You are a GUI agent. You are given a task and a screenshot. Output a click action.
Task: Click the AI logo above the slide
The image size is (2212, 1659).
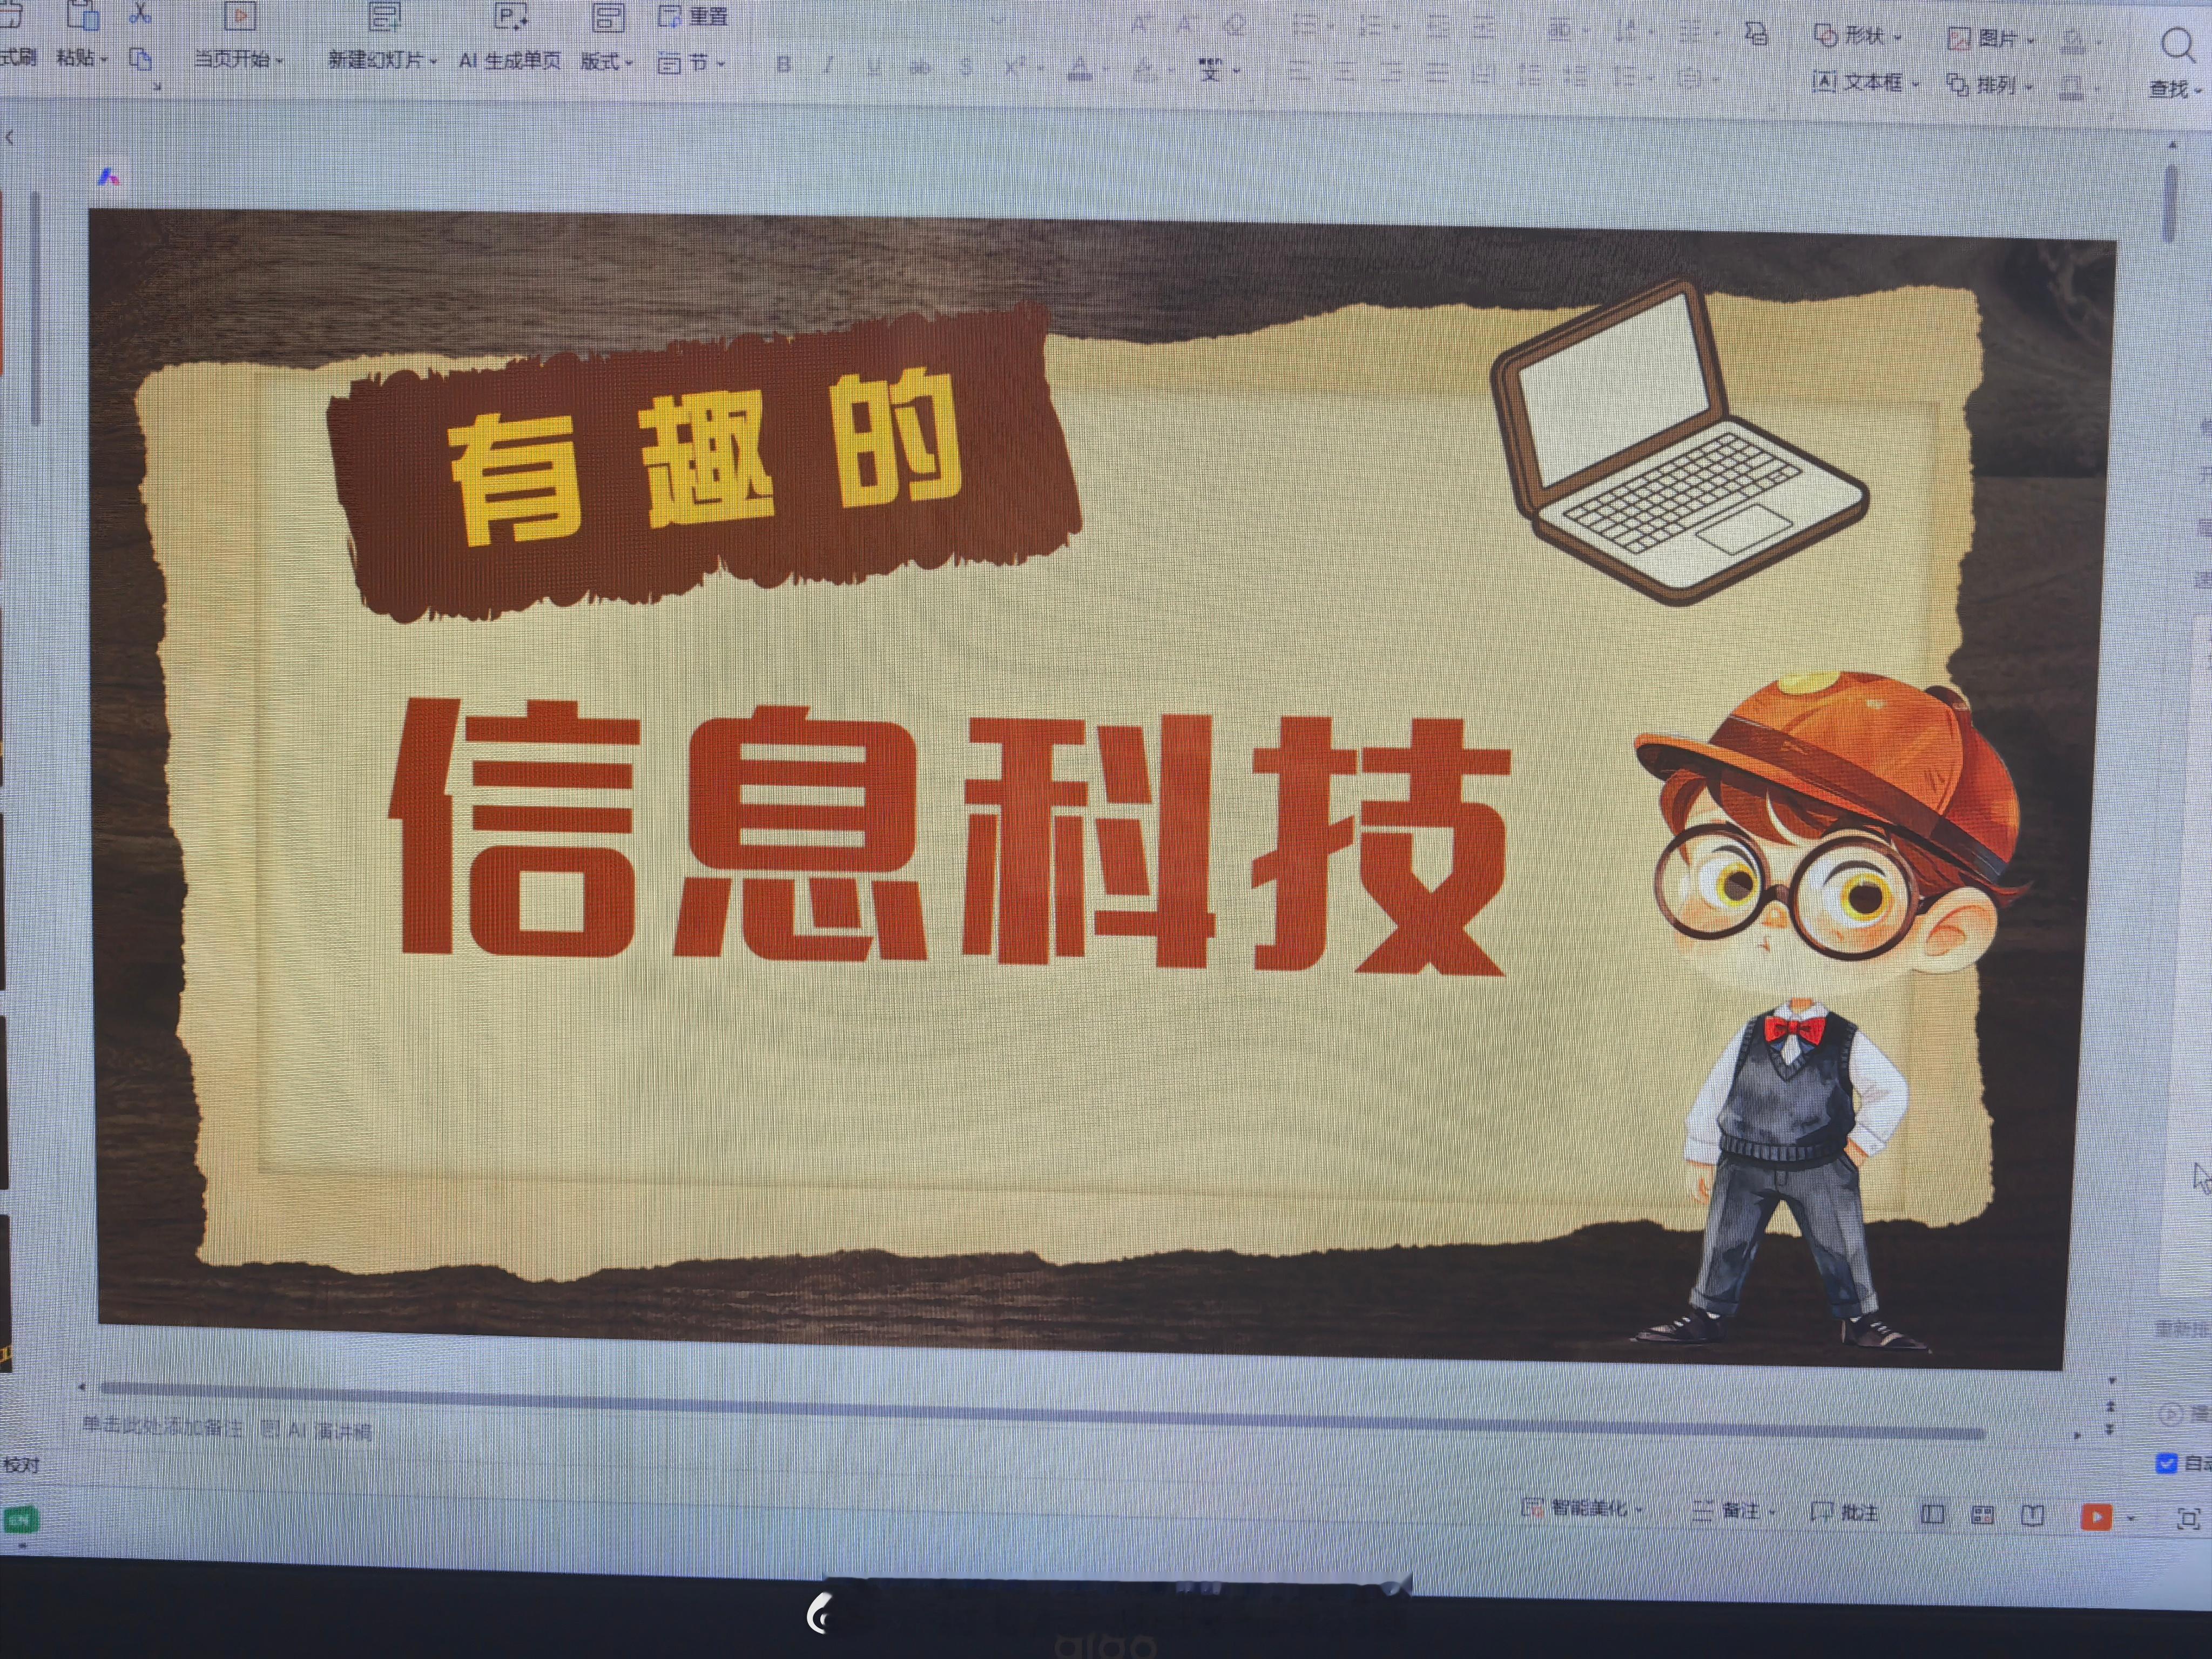click(x=108, y=178)
